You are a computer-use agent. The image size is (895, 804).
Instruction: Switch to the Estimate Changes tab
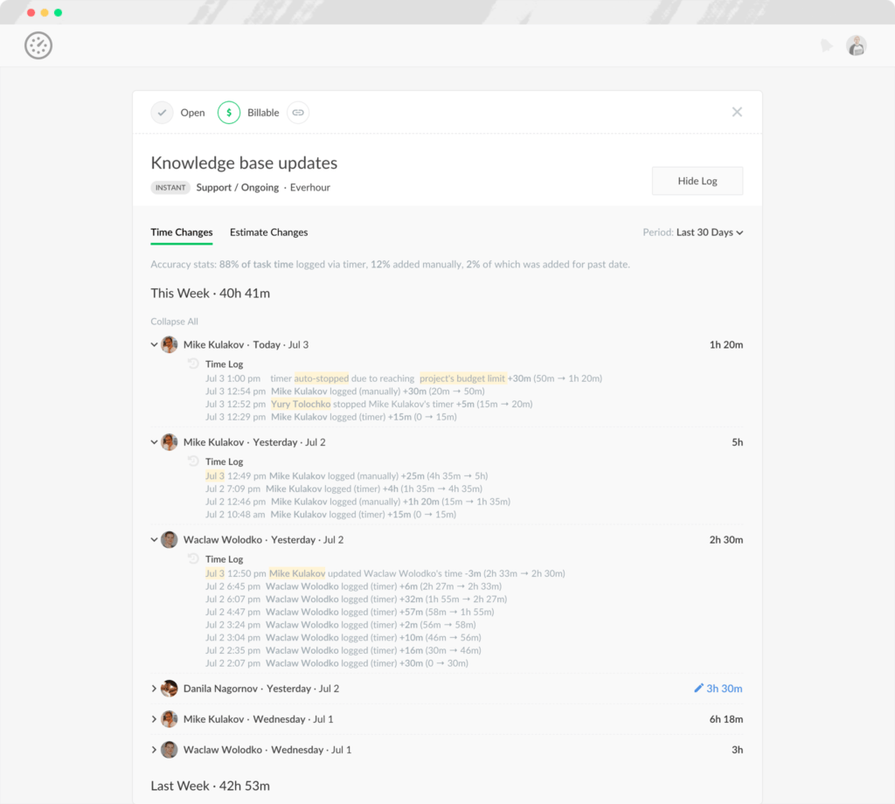(268, 232)
